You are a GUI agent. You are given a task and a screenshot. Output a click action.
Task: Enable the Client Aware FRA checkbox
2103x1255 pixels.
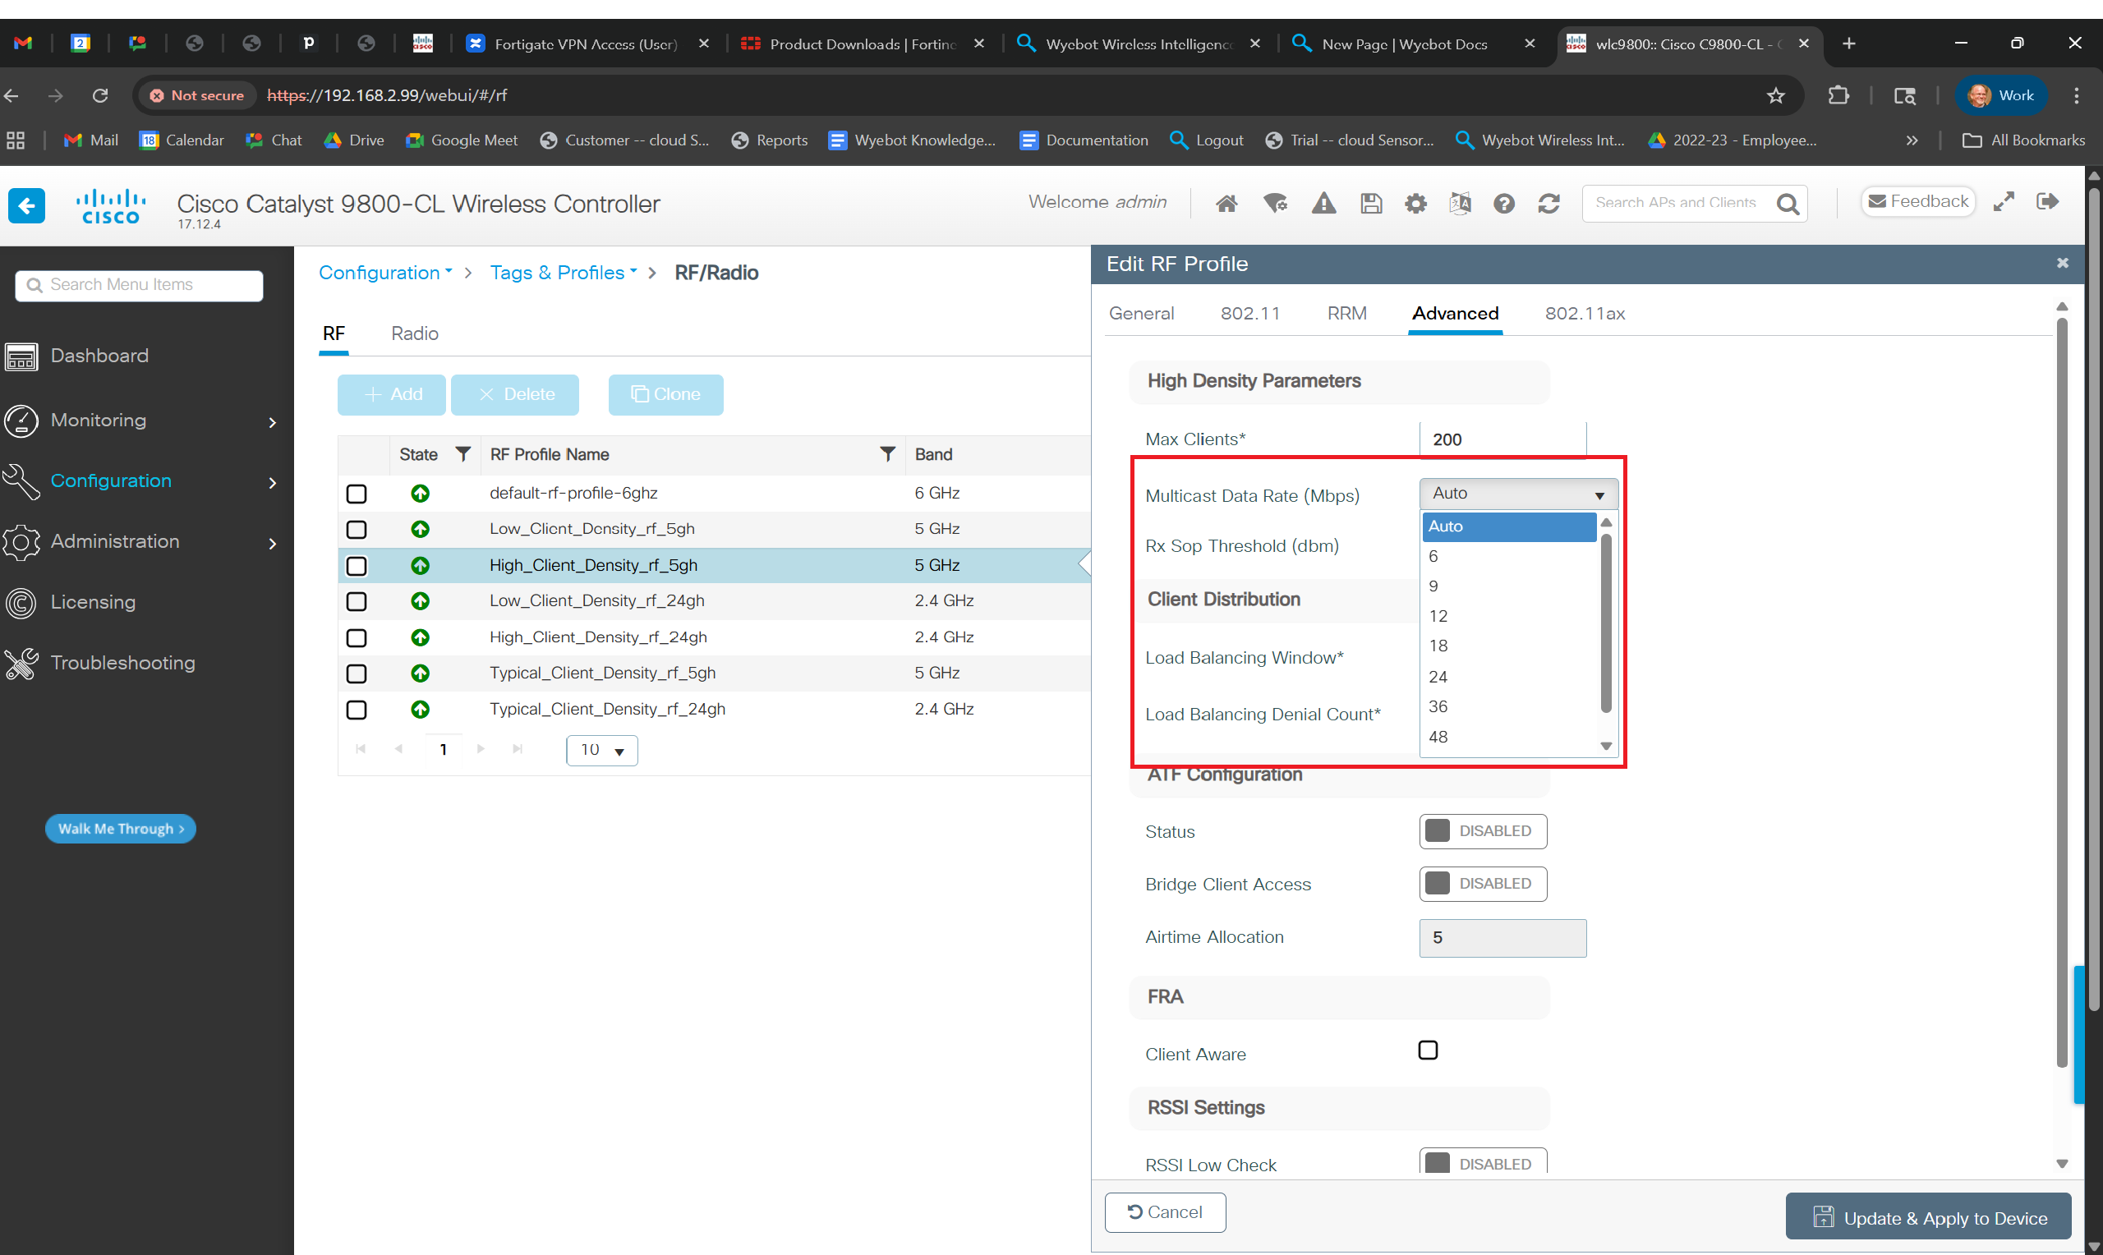pyautogui.click(x=1428, y=1050)
